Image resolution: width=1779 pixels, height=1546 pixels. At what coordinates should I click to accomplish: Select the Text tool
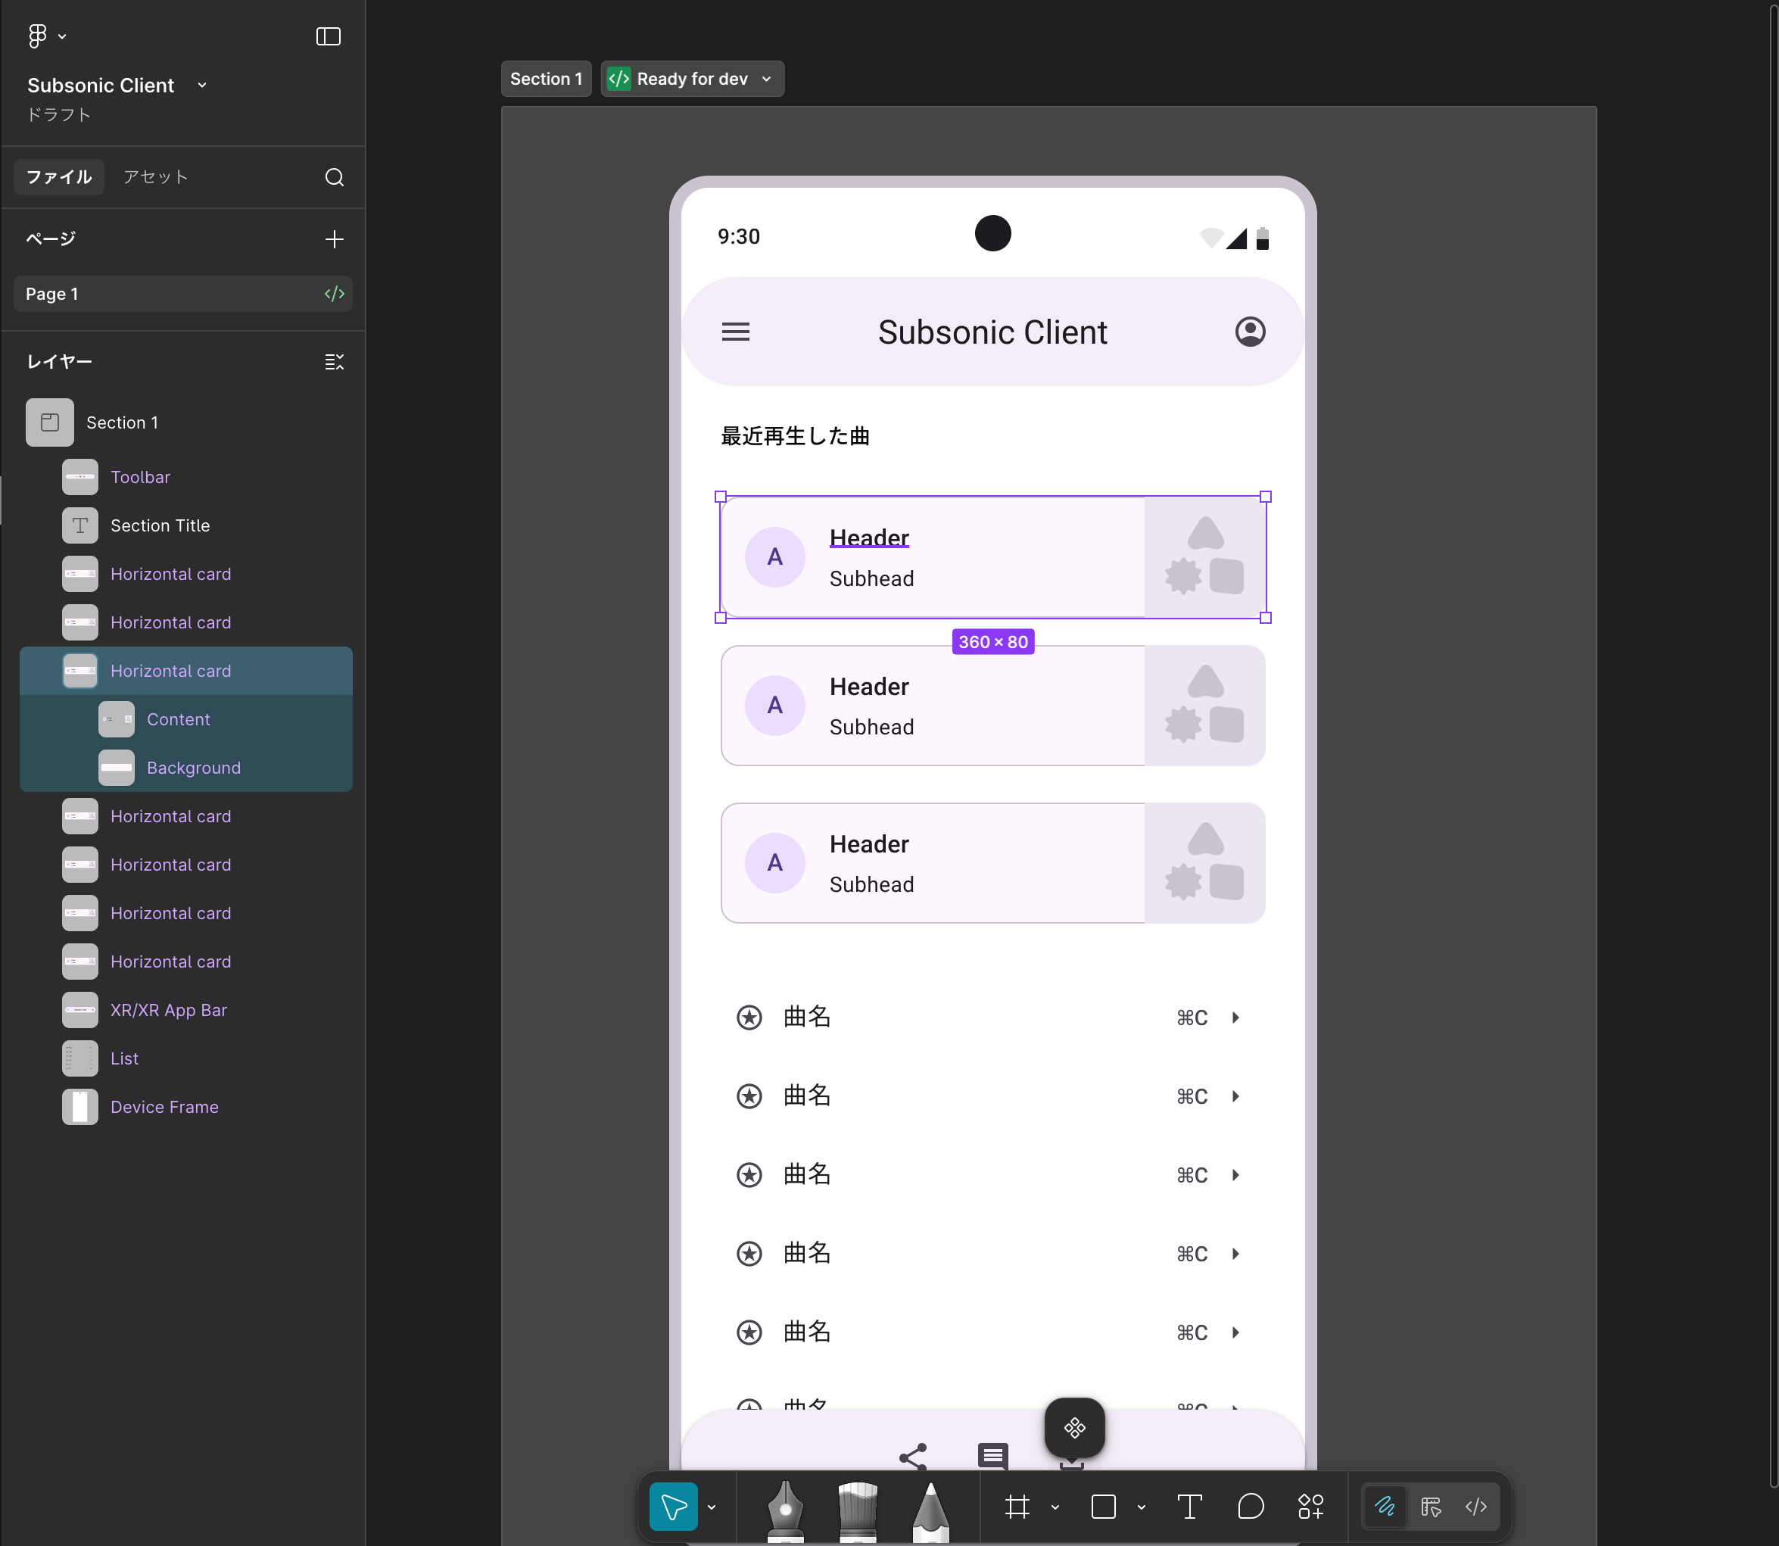pos(1189,1507)
